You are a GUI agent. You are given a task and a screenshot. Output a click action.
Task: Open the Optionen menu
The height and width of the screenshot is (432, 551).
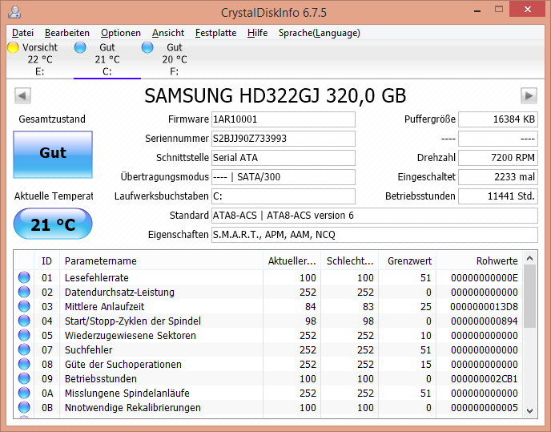[x=121, y=33]
